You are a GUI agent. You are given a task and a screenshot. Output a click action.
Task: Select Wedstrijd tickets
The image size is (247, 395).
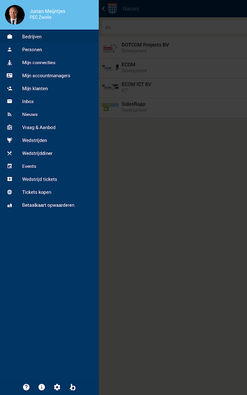[x=49, y=179]
